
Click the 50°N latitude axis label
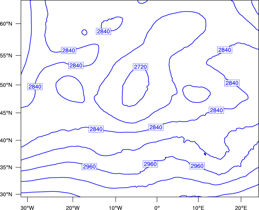coord(6,85)
